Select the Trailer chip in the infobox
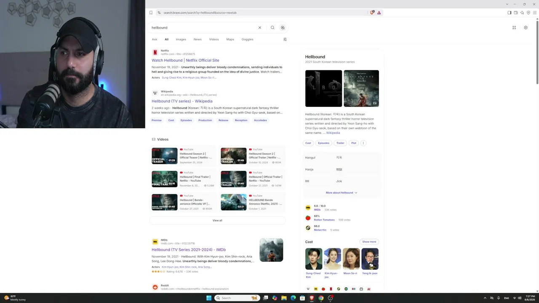The width and height of the screenshot is (539, 303). pos(340,143)
